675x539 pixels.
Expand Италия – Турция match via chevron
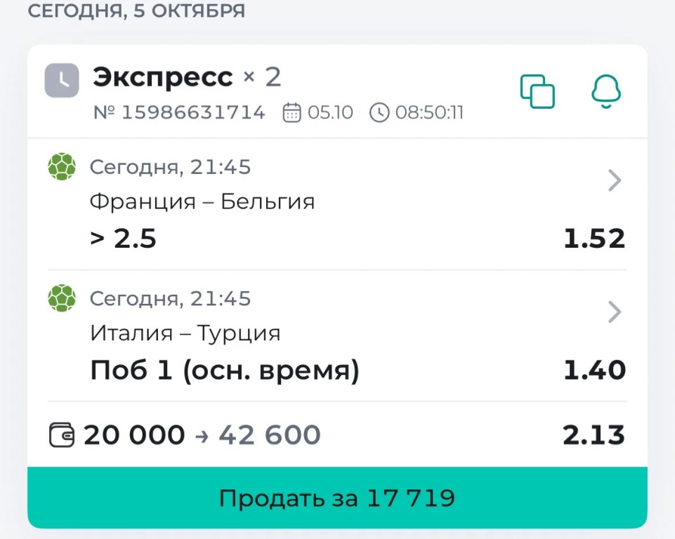[x=615, y=312]
